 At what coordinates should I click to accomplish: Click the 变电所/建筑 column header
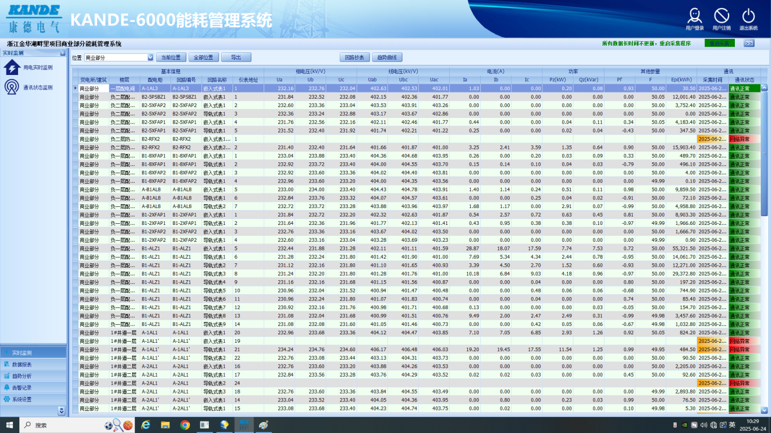coord(93,80)
